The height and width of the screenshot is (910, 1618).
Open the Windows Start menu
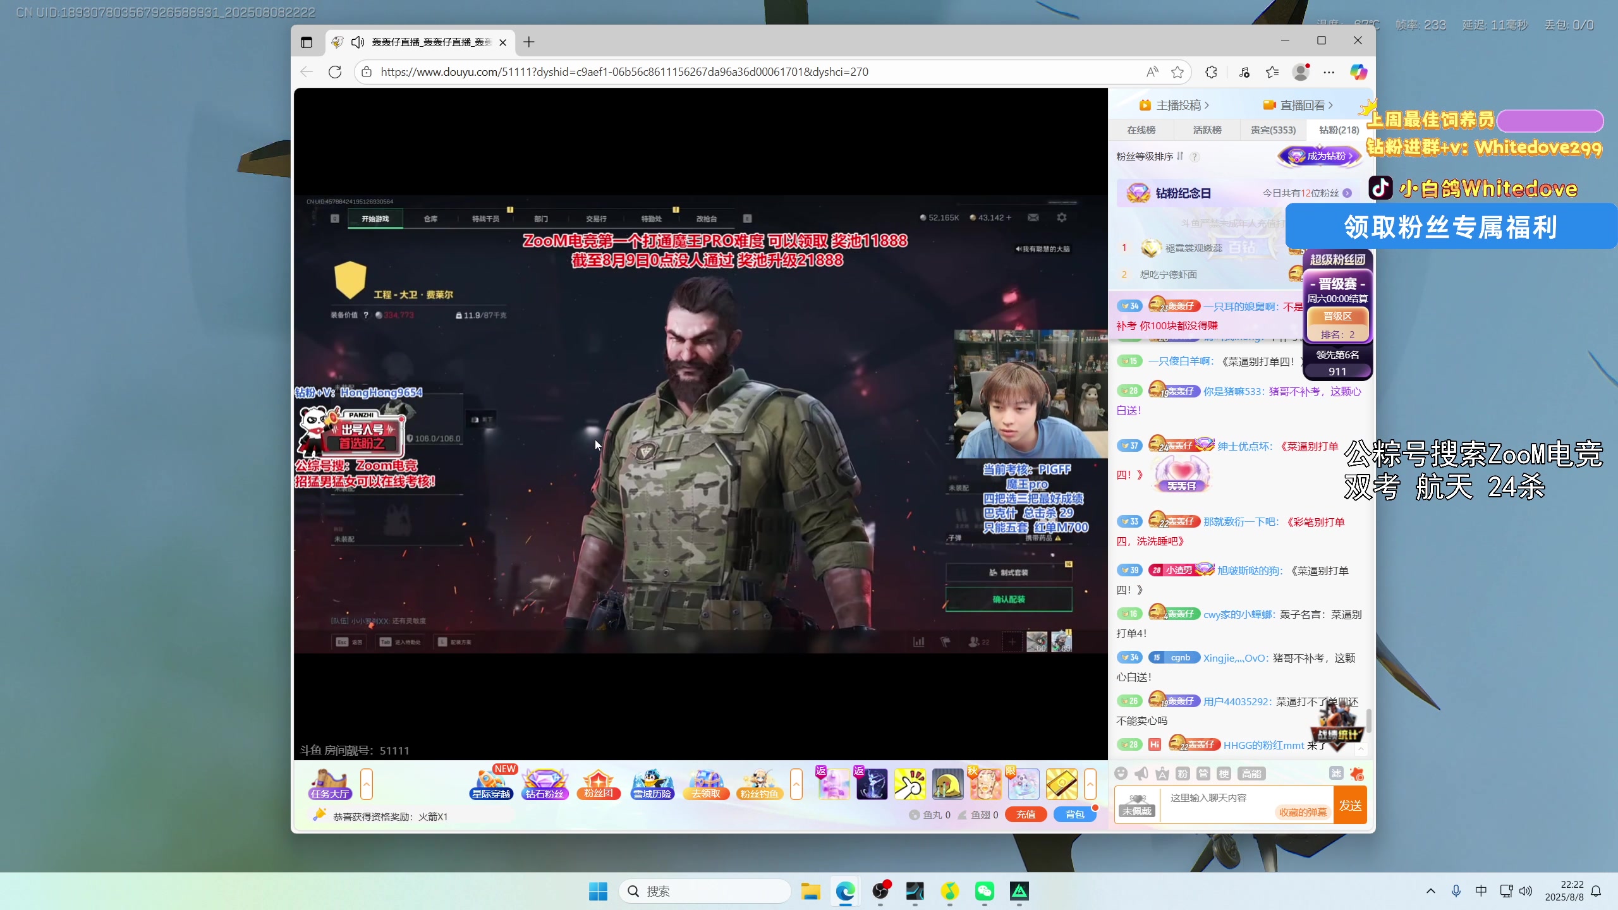click(598, 891)
